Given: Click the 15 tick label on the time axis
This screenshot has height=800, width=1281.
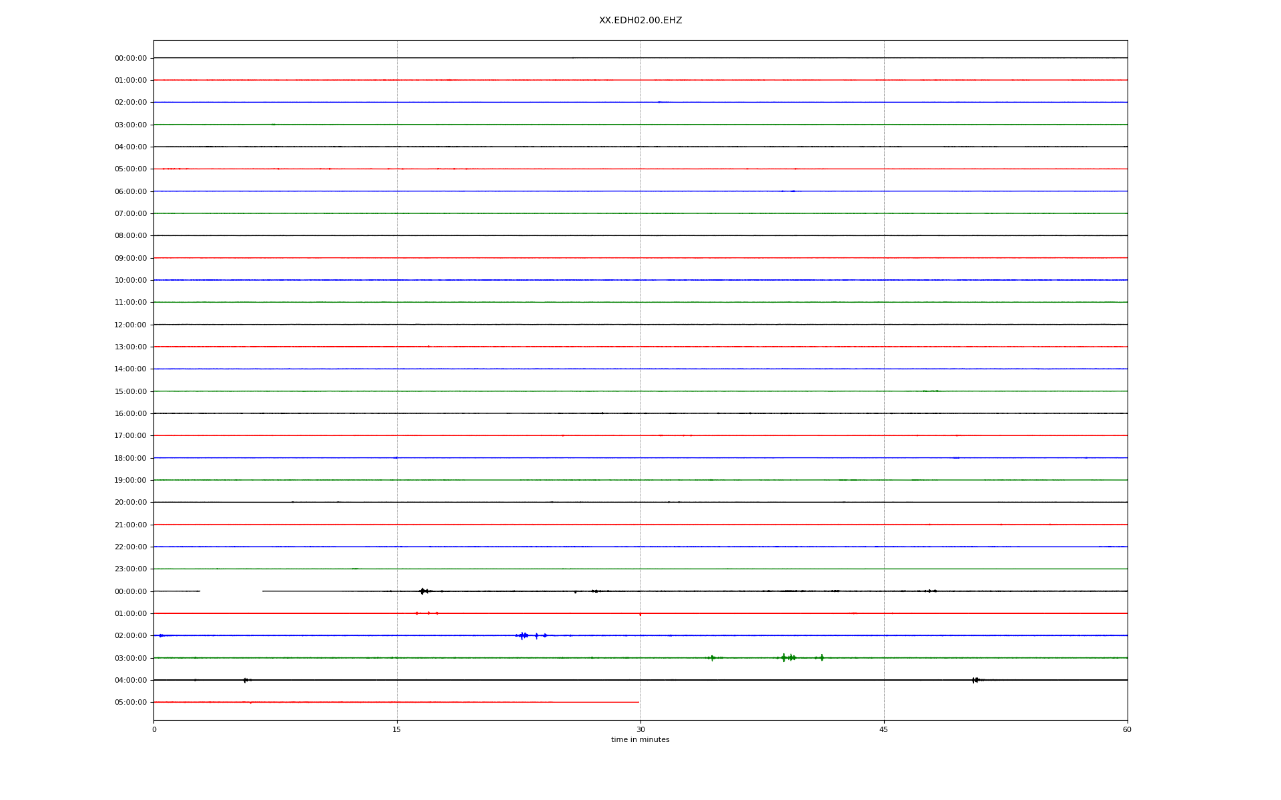Looking at the screenshot, I should [x=397, y=729].
